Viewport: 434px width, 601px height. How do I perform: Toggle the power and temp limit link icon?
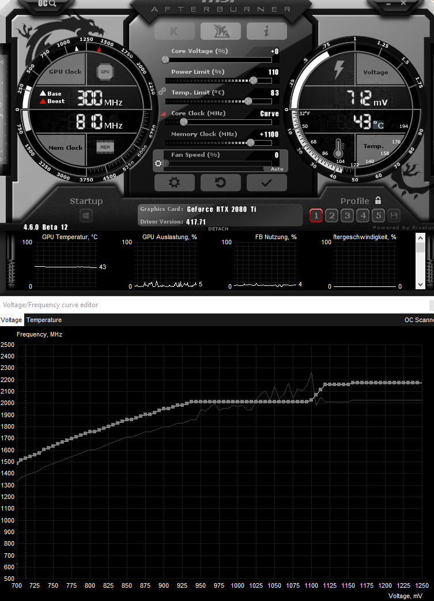click(x=162, y=91)
